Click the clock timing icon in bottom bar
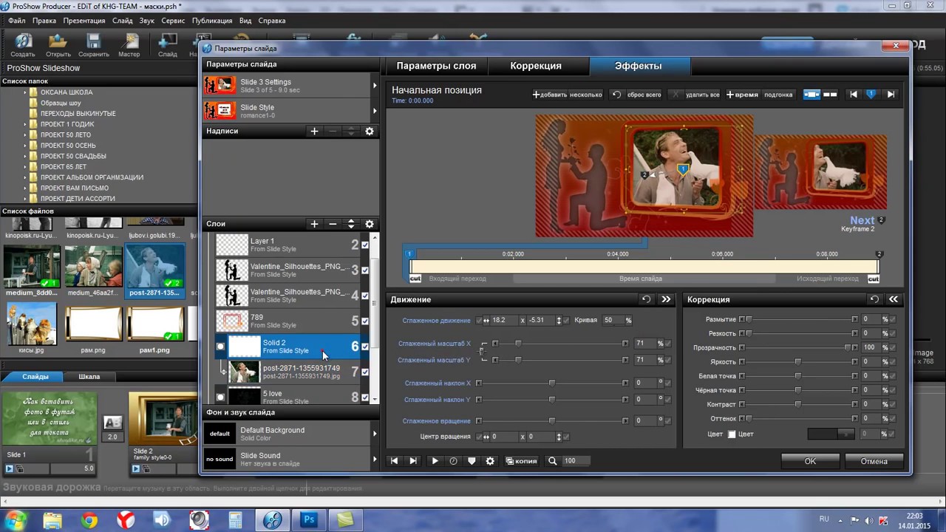Screen dimensions: 946x532 click(453, 460)
